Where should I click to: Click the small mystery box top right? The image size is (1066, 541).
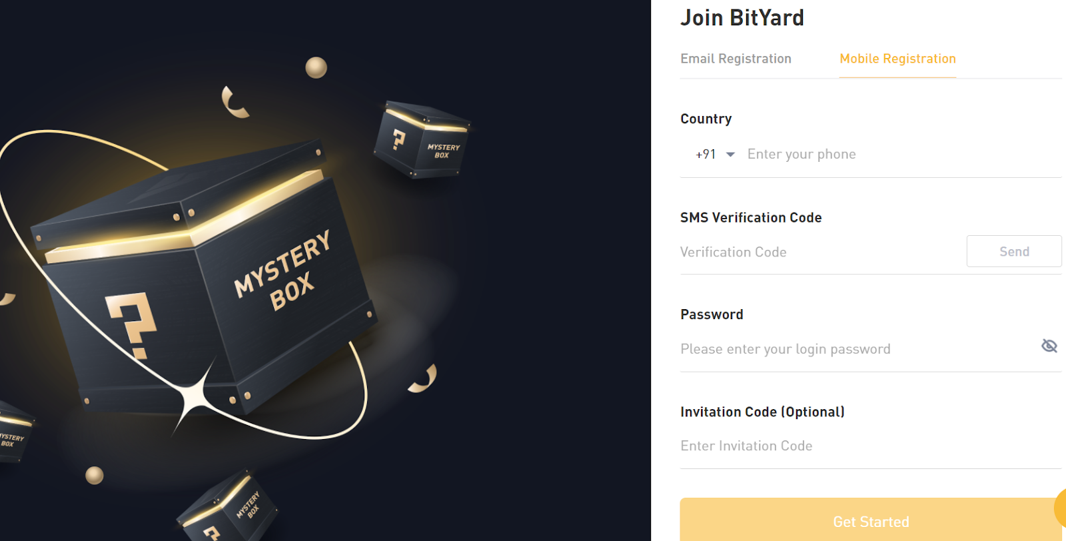click(x=422, y=139)
